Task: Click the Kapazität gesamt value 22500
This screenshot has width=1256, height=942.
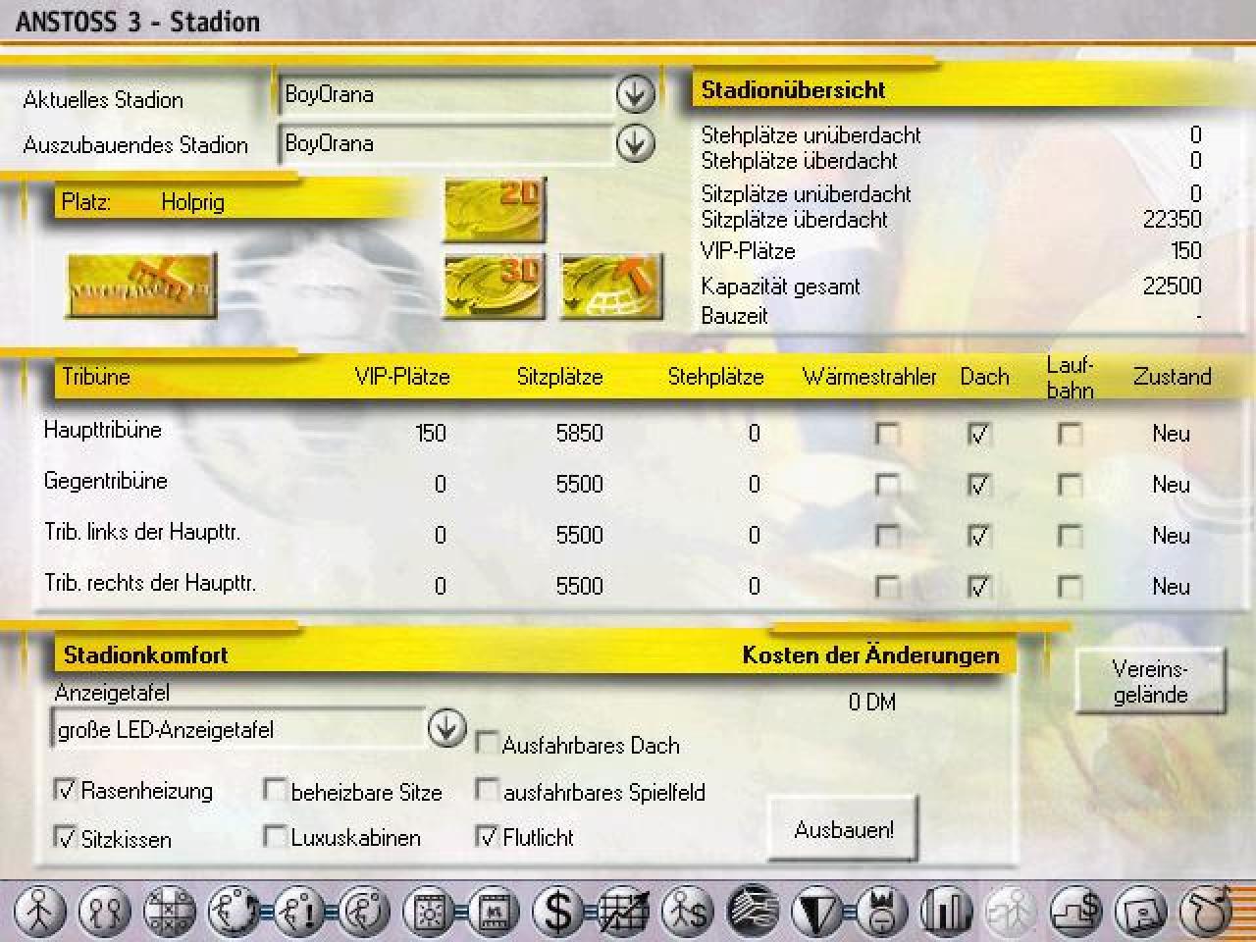Action: pyautogui.click(x=1172, y=286)
